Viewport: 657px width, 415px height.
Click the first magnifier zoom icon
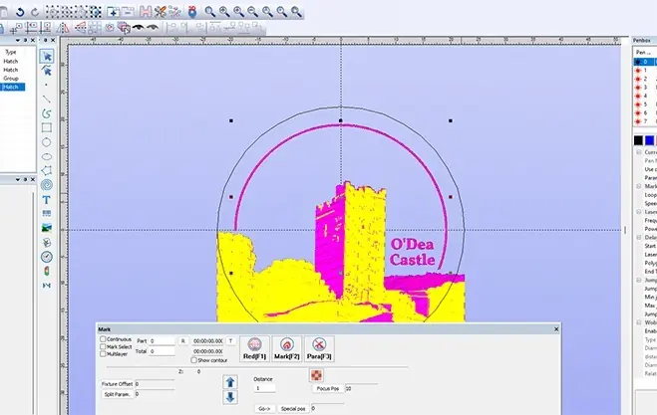tap(209, 12)
